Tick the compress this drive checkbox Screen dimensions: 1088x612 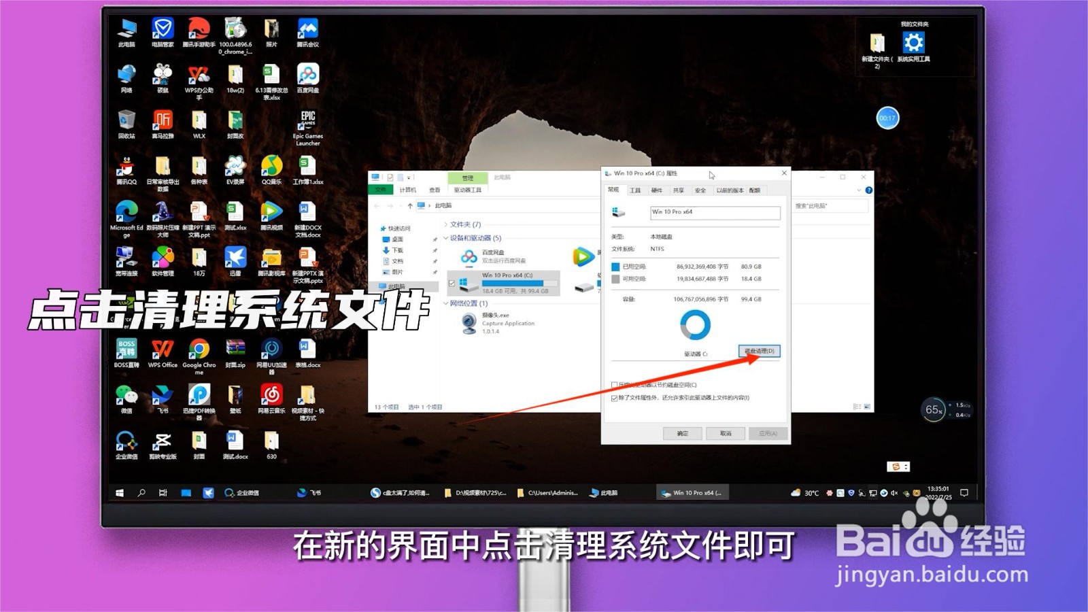[x=615, y=385]
